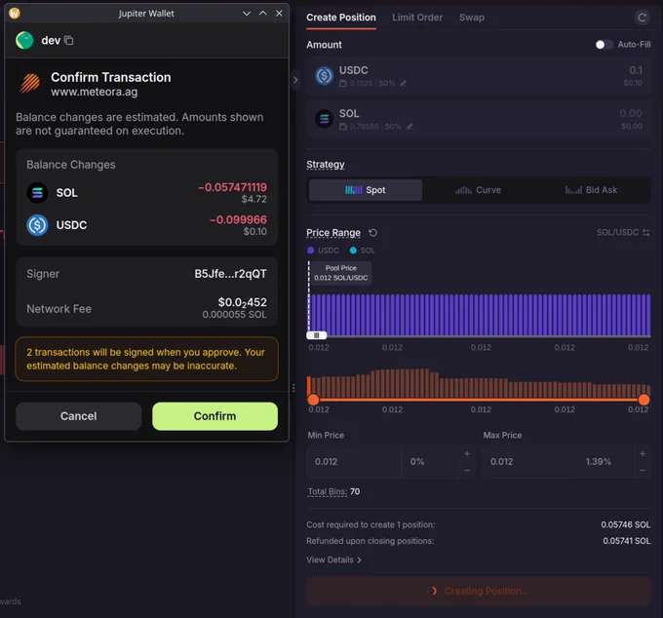Edit SOL percentage with pencil icon
This screenshot has height=618, width=663.
[x=409, y=127]
